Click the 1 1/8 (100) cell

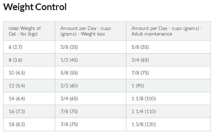168,99
